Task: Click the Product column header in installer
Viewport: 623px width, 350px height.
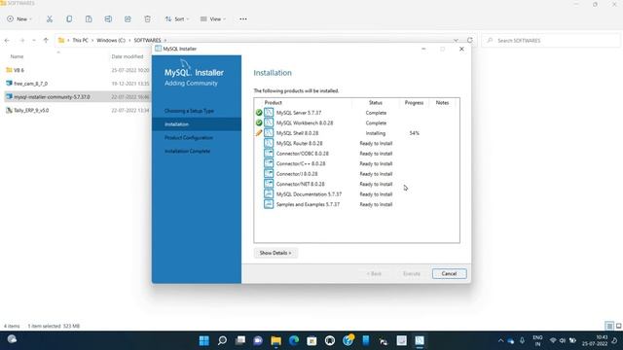Action: pyautogui.click(x=273, y=103)
